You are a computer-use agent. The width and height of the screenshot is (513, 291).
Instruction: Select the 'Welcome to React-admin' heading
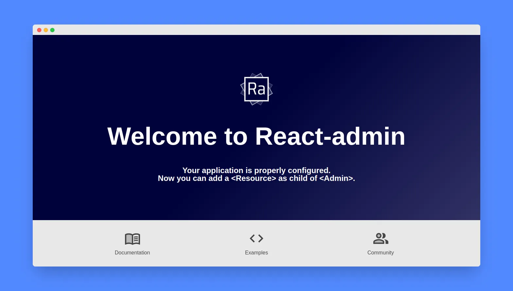pyautogui.click(x=256, y=136)
